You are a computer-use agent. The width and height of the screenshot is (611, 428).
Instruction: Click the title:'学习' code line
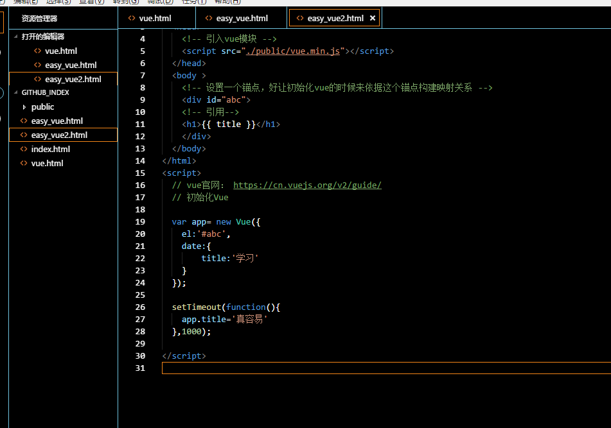[229, 259]
